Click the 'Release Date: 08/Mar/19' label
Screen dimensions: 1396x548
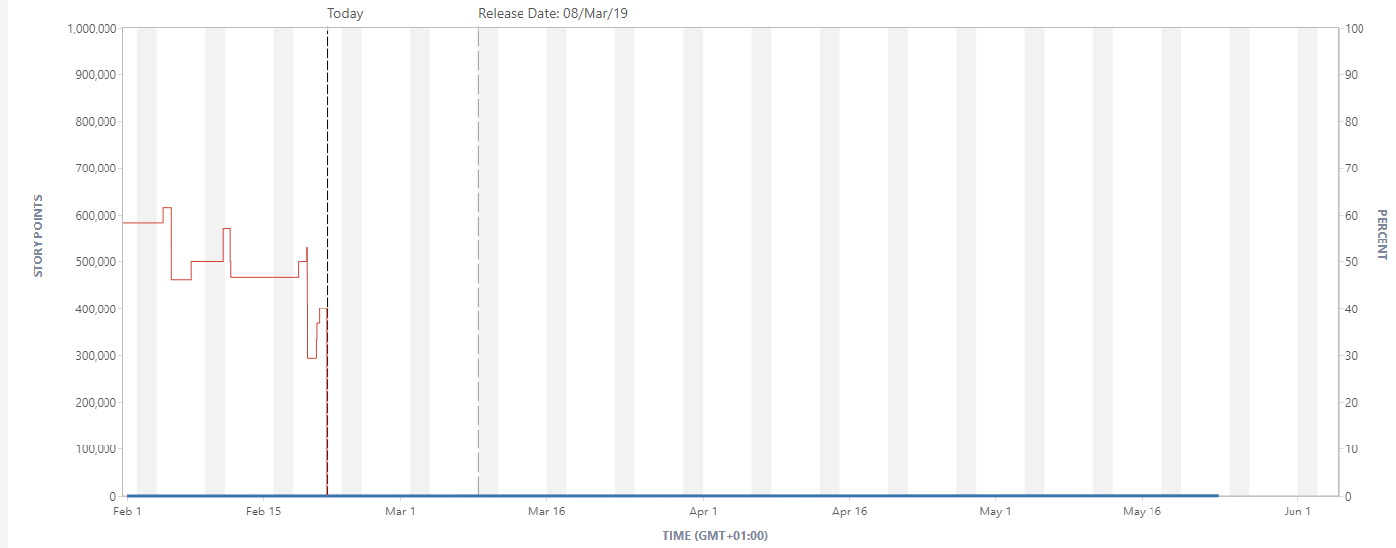click(553, 14)
